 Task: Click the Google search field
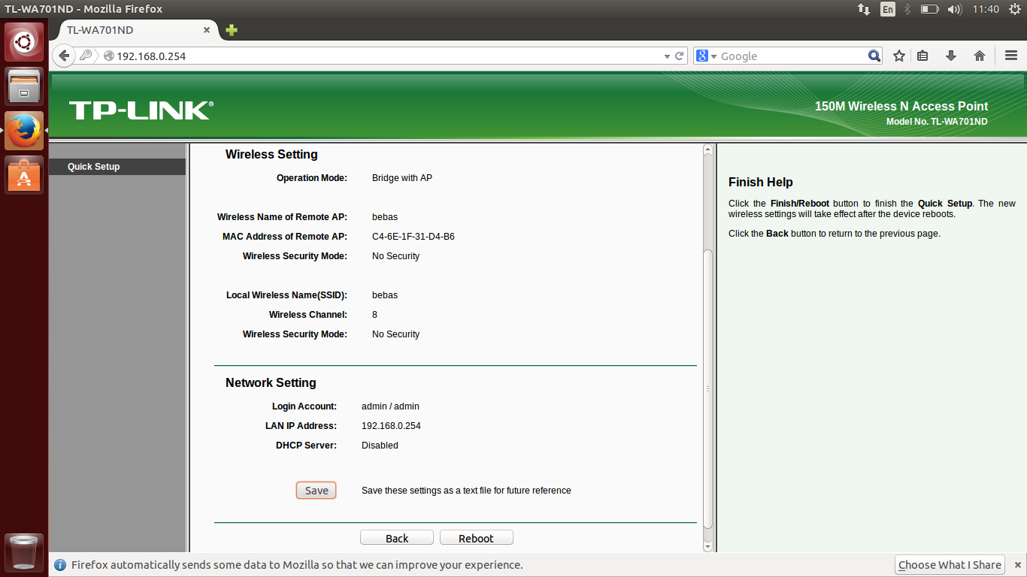pos(791,56)
